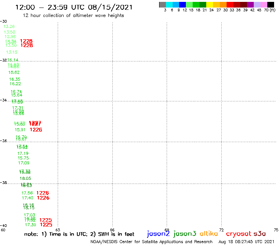Image resolution: width=279 pixels, height=245 pixels.
Task: Click the -34 latitude axis label
Action: click(x=3, y=100)
